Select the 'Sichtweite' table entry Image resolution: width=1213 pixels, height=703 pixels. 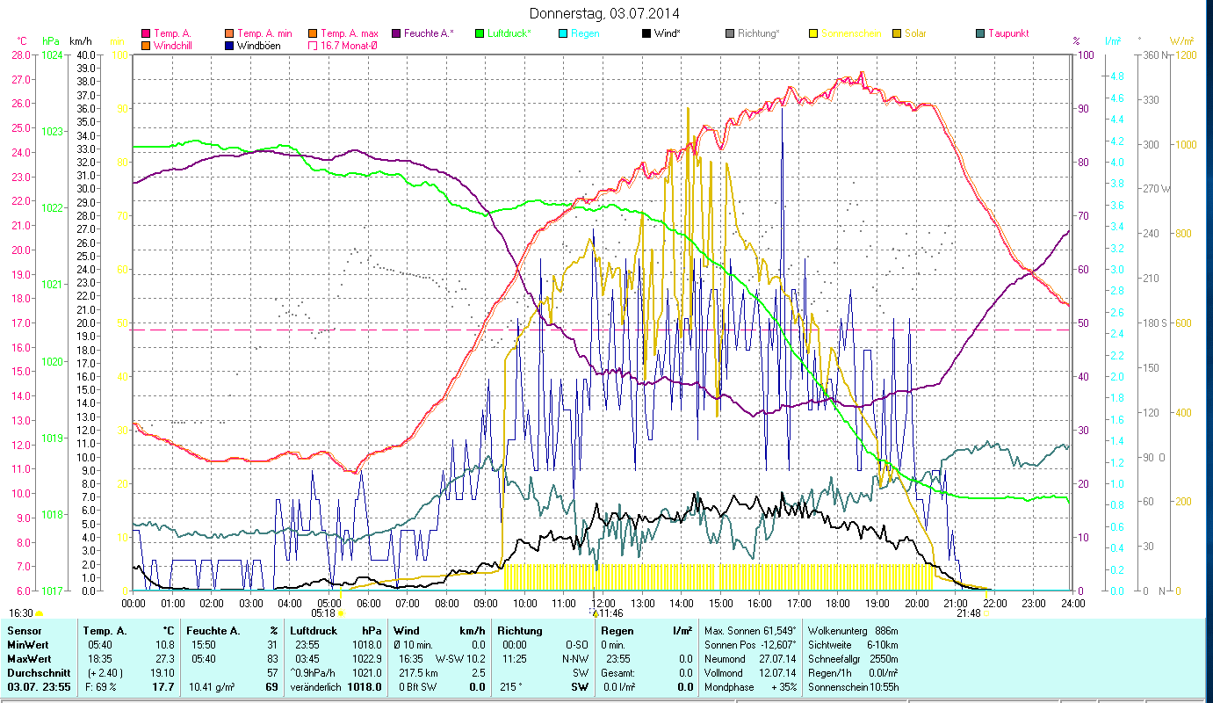831,644
